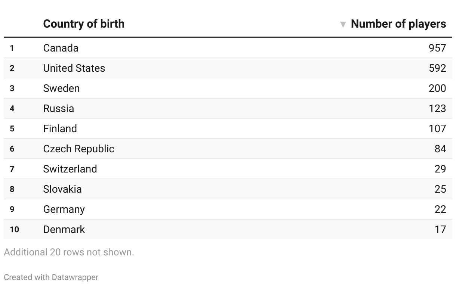Image resolution: width=456 pixels, height=286 pixels.
Task: Sort by Number of players header
Action: click(x=398, y=24)
